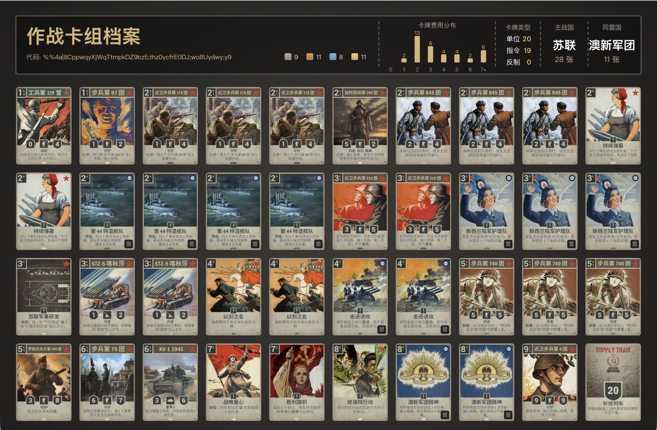Select the Supply Train 补给列车 card
Viewport: 657px width, 430px height.
[x=613, y=382]
